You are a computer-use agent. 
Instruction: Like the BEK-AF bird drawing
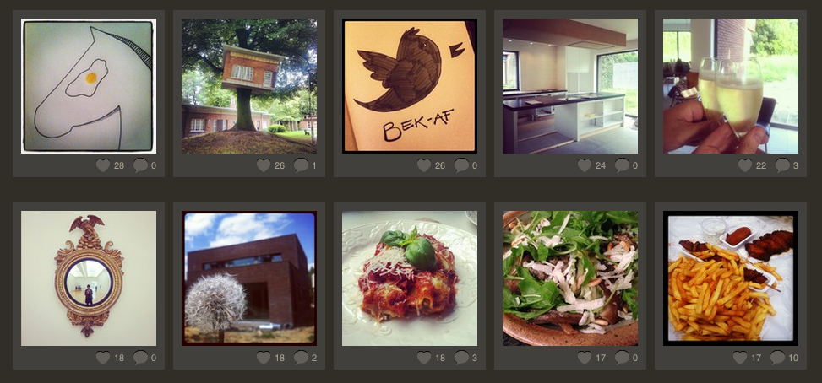pyautogui.click(x=423, y=166)
